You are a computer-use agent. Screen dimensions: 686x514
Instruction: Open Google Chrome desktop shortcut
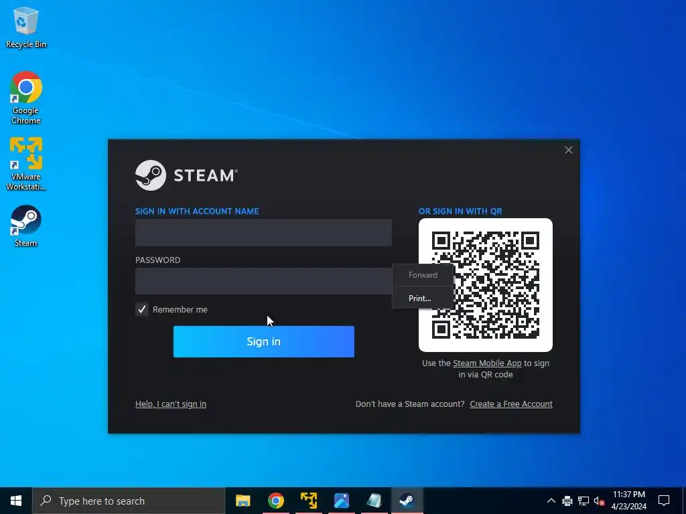click(26, 98)
